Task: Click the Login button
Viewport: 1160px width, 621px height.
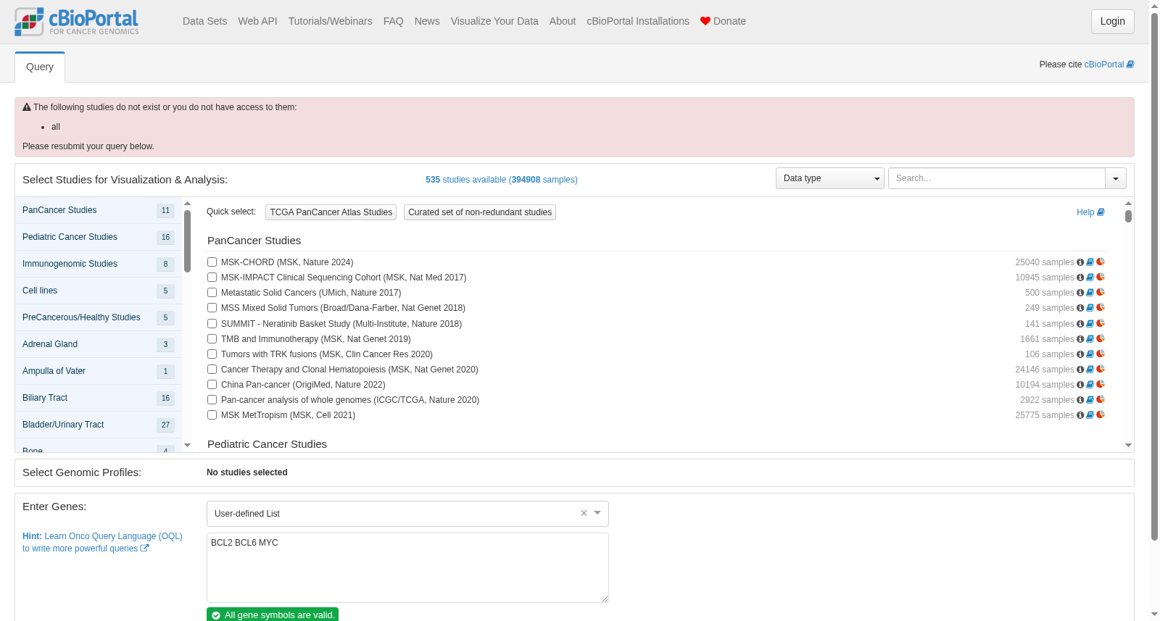Action: click(x=1112, y=21)
